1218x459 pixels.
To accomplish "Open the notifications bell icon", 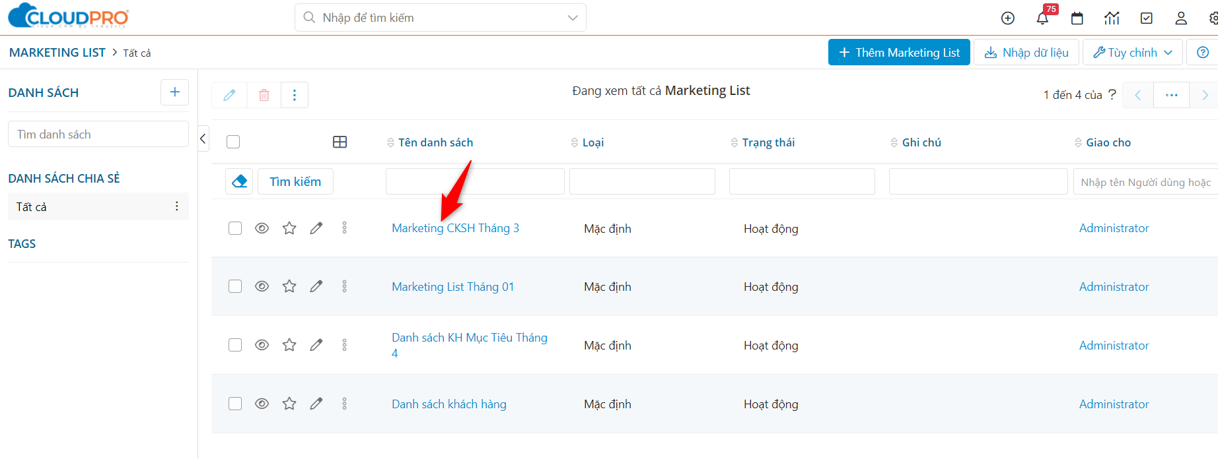I will 1042,18.
